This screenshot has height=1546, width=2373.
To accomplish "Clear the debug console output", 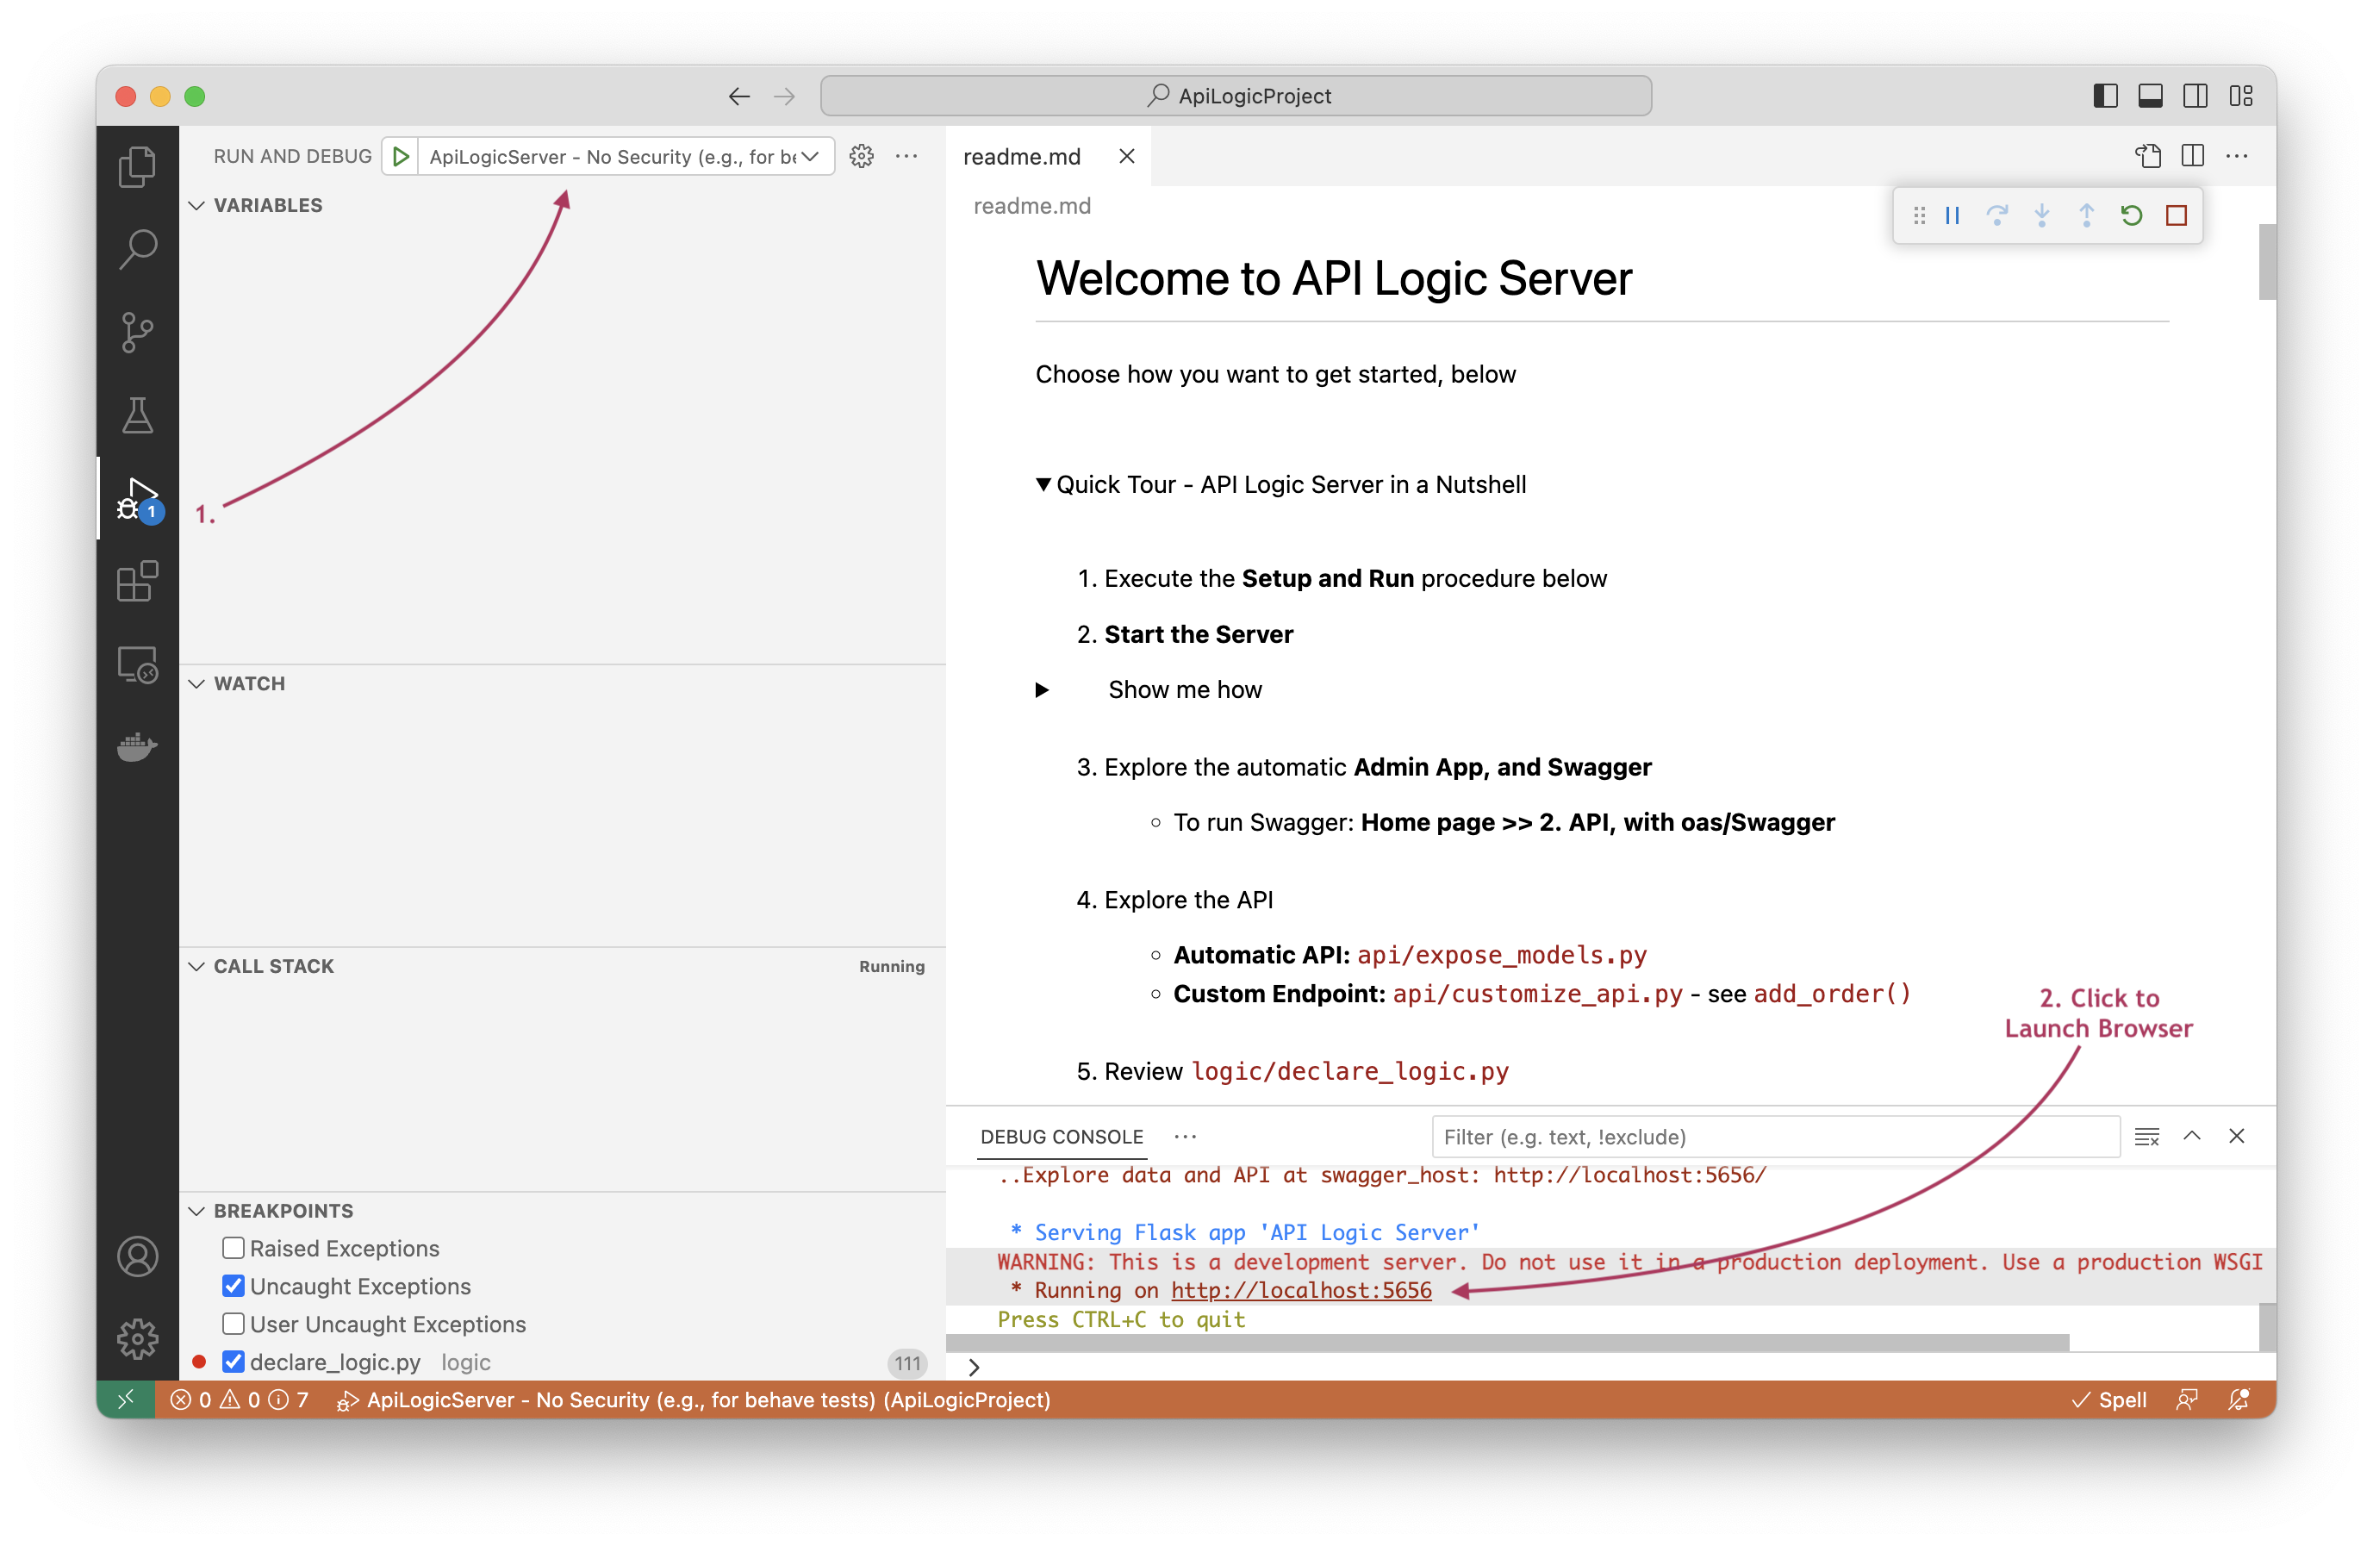I will point(2146,1136).
